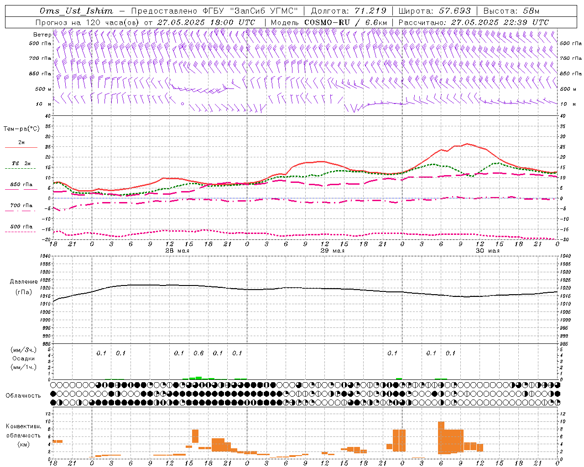The image size is (584, 467).
Task: Click the Тем-ра(°C) axis label
Action: (21, 129)
